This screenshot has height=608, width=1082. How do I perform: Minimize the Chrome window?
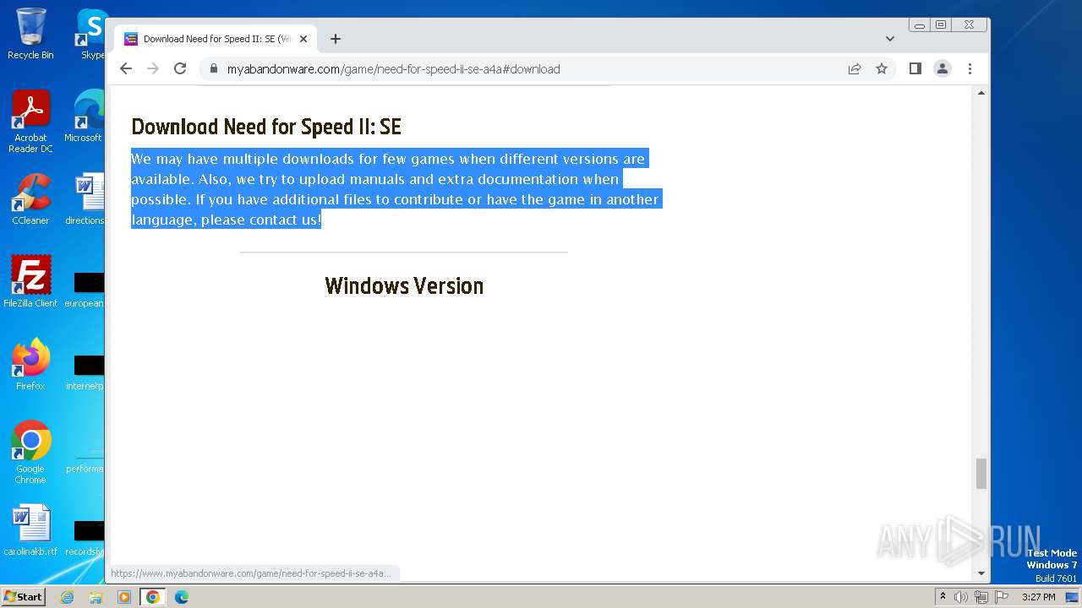[920, 25]
